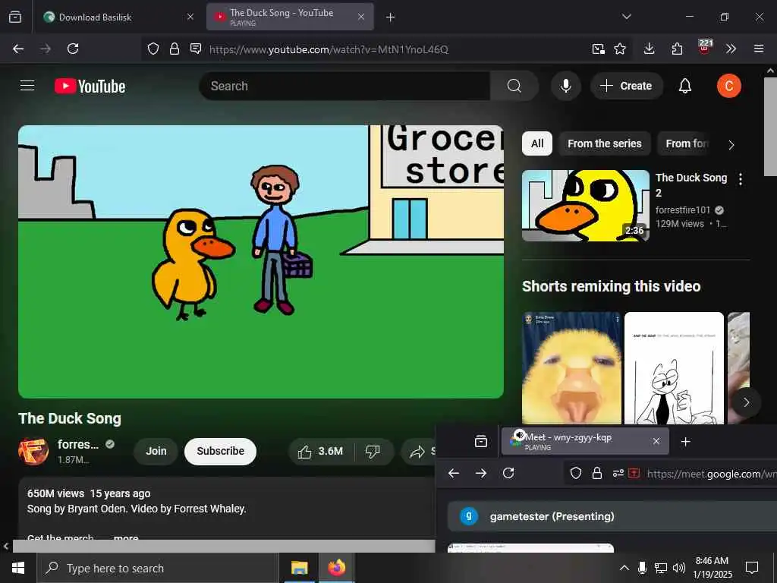Open the account avatar labeled C
Image resolution: width=777 pixels, height=583 pixels.
click(x=729, y=86)
